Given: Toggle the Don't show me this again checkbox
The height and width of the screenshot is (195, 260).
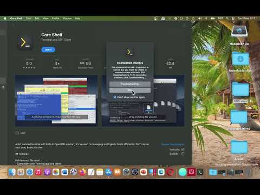Looking at the screenshot, I should click(115, 97).
